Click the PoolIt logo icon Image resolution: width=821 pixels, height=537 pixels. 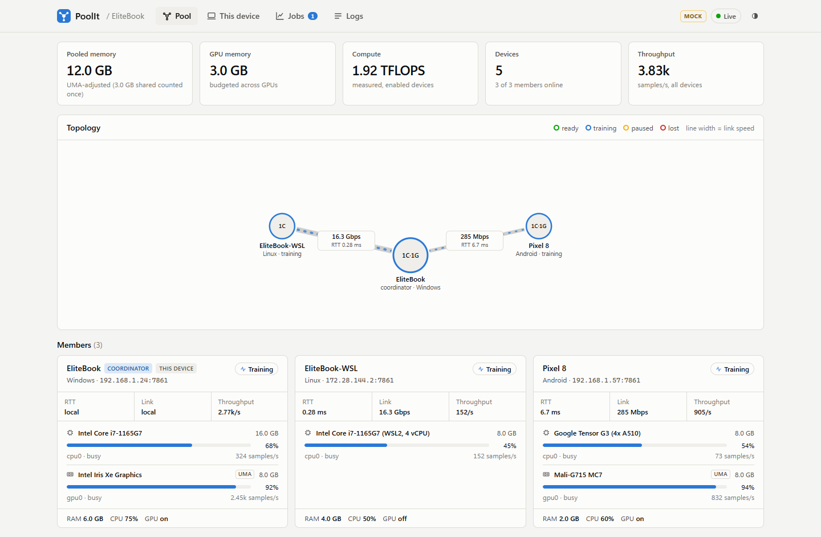pyautogui.click(x=64, y=16)
